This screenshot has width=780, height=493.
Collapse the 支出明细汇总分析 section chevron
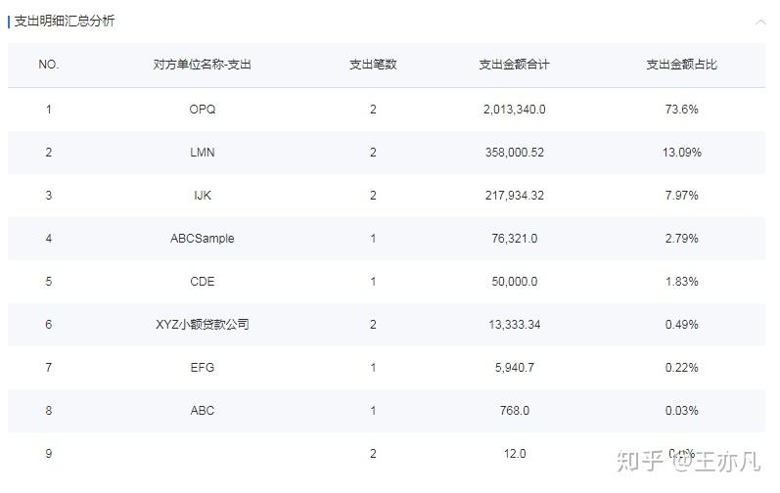tap(760, 22)
